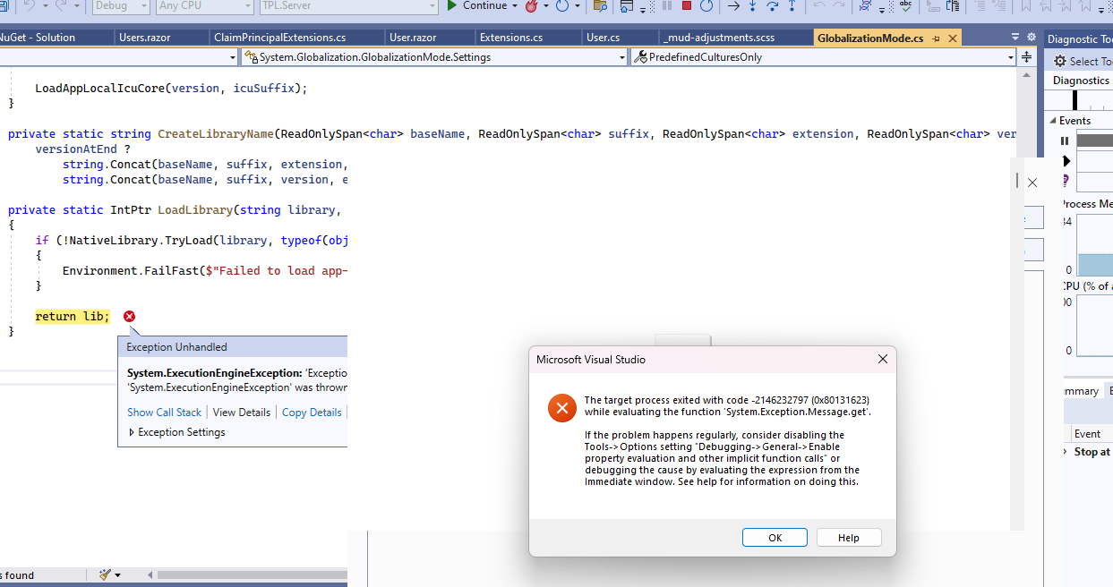Pause event collection in Diagnostic Tools
1113x587 pixels.
coord(1065,140)
